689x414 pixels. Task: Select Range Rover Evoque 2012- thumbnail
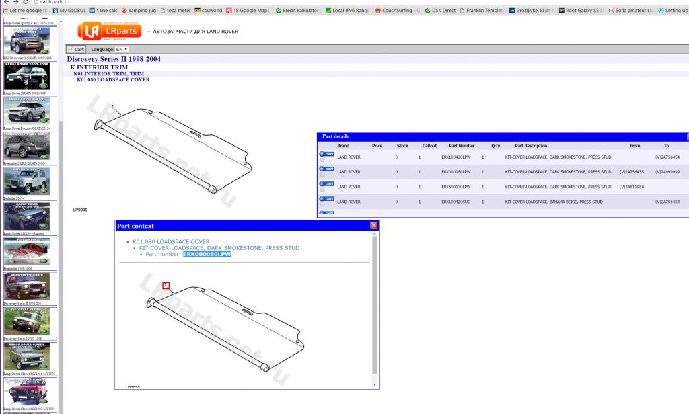click(x=30, y=114)
